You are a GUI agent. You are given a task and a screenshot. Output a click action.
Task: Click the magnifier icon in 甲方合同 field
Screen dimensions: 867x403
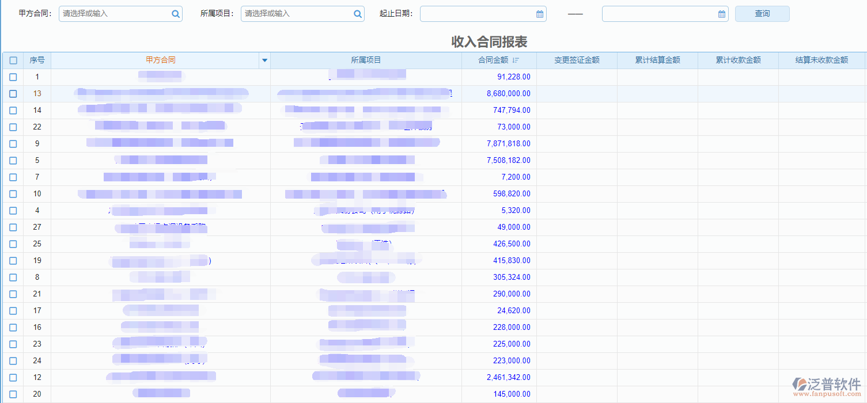click(x=175, y=13)
